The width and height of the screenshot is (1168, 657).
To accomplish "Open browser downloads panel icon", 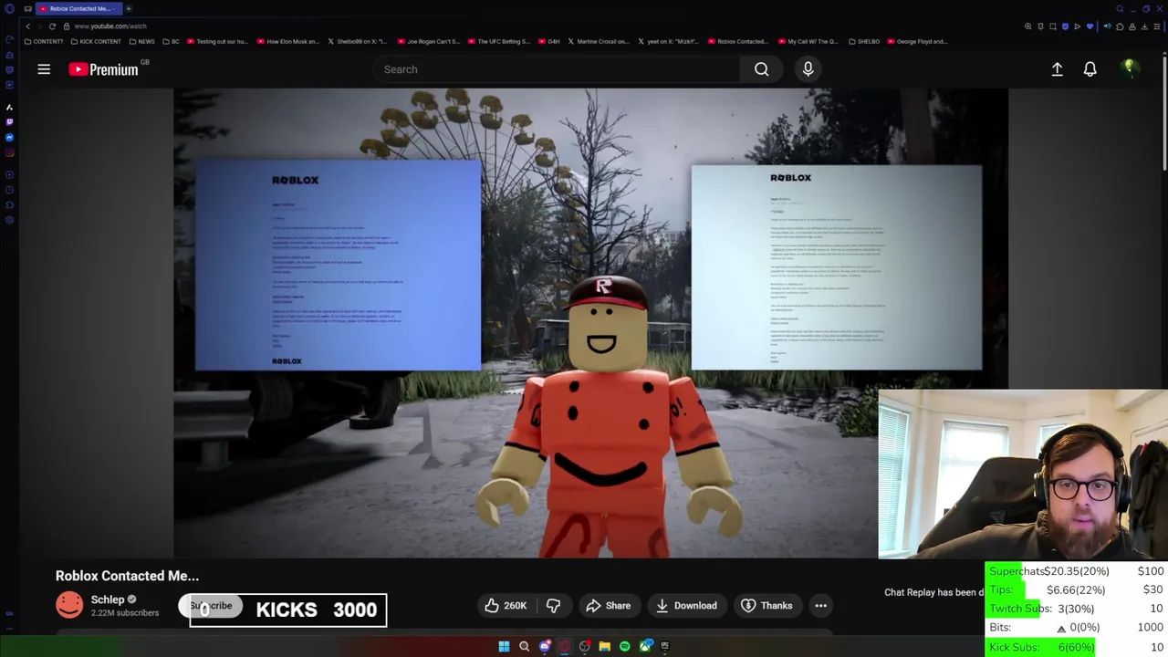I will tap(1144, 26).
